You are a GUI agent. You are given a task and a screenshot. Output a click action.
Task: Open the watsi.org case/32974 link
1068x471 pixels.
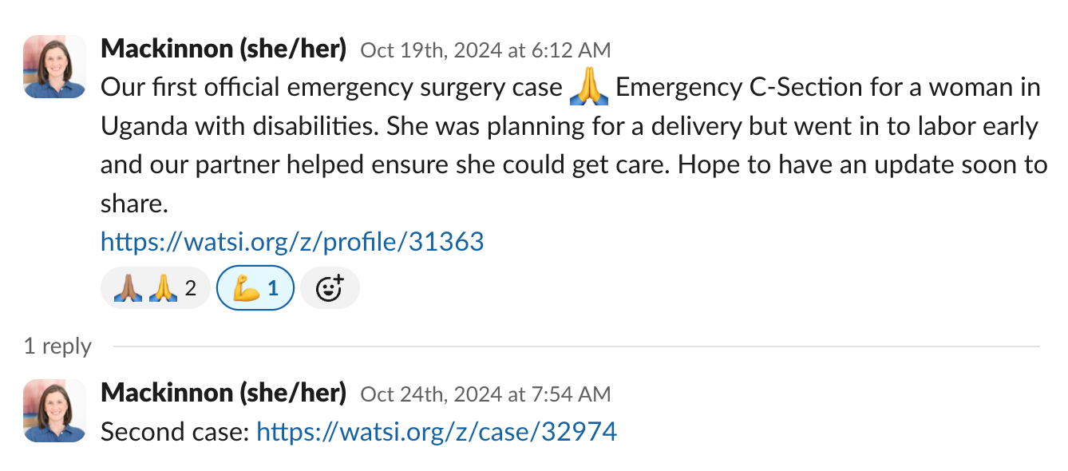[x=437, y=432]
